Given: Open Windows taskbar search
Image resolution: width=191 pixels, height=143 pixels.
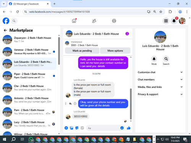Looking at the screenshot, I should [13, 139].
